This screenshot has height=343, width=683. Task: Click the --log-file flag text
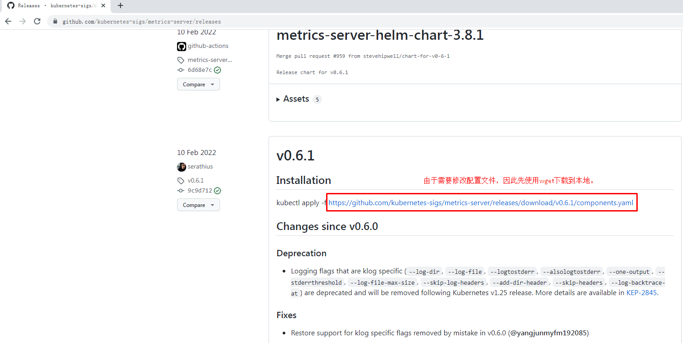pos(465,272)
